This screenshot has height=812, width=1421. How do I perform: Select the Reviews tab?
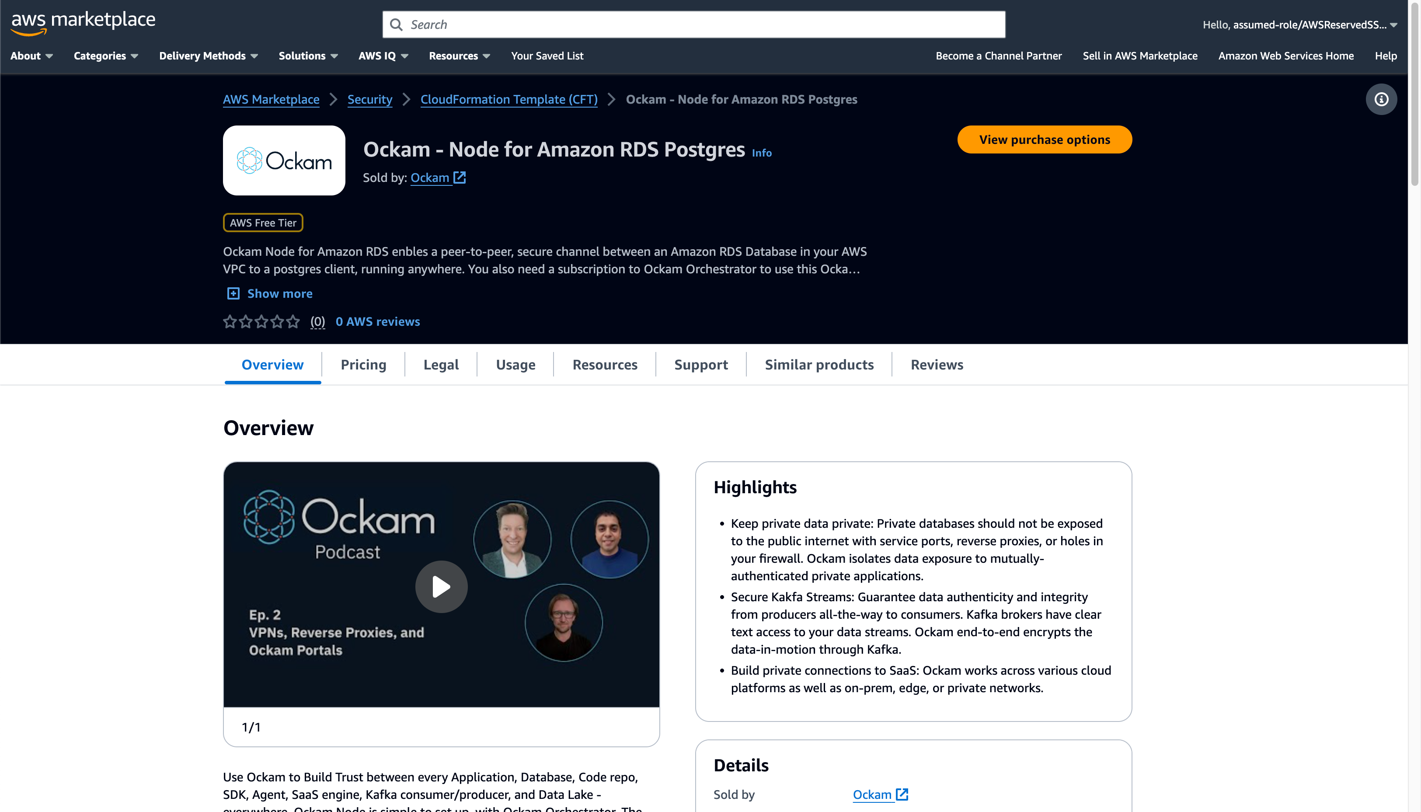coord(937,364)
